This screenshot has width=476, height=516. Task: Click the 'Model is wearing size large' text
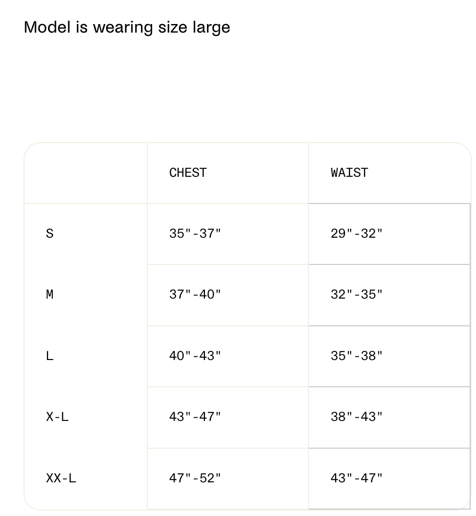(x=127, y=27)
